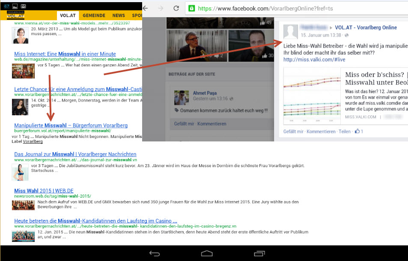Open 'Letzte Chance für eine Anmeldung' result
The width and height of the screenshot is (408, 261).
[x=78, y=89]
